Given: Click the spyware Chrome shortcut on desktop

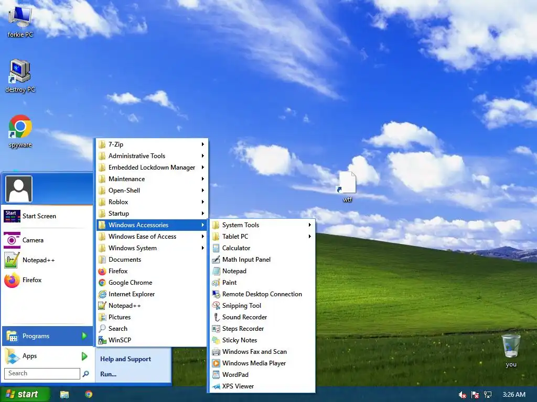Looking at the screenshot, I should point(20,131).
